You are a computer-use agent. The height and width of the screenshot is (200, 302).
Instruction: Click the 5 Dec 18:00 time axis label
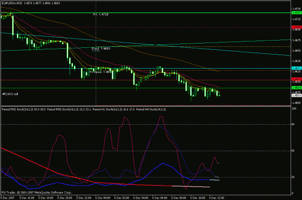point(46,198)
